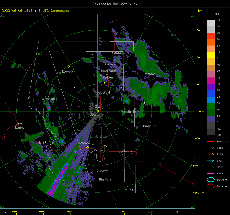The image size is (230, 215).
Task: Click the Composite_Reflectivity title
Action: (x=115, y=4)
